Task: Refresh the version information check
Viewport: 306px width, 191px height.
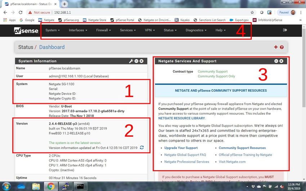Action: pos(142,147)
